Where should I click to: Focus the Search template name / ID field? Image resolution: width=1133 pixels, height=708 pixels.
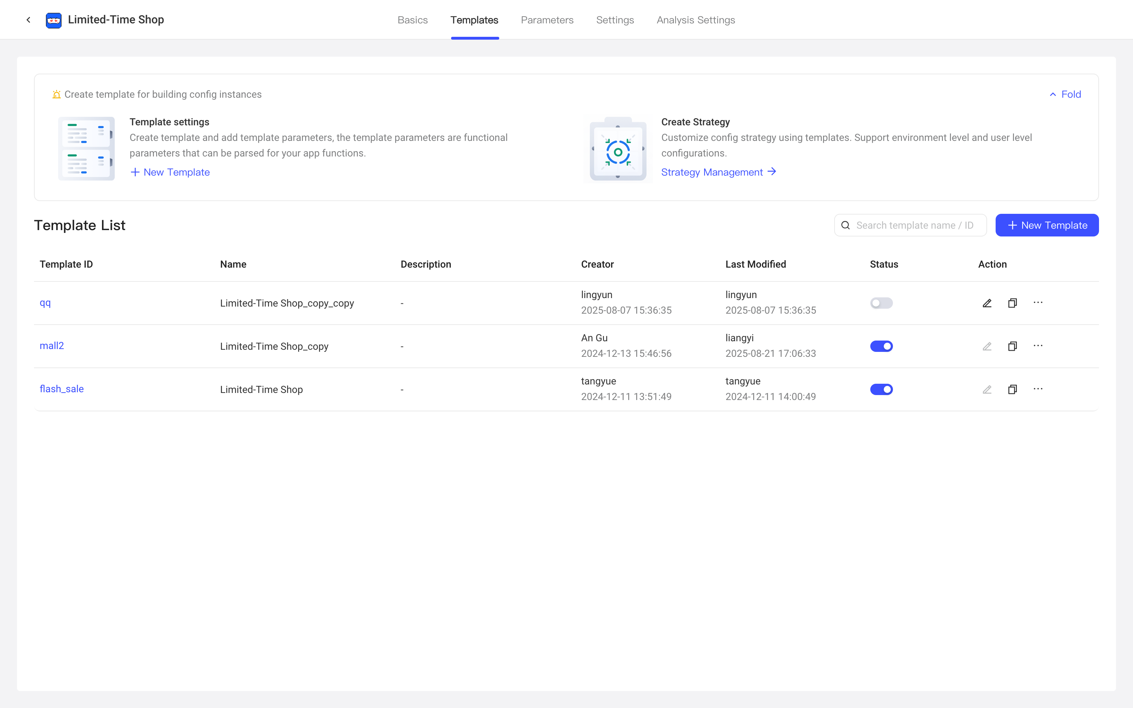(910, 225)
